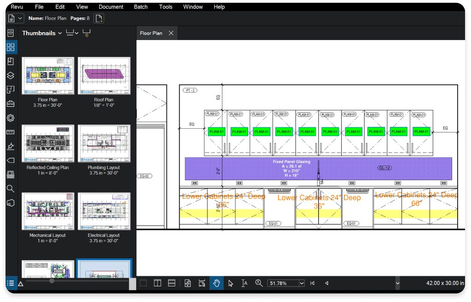Open the Document menu
This screenshot has height=302, width=471.
point(111,7)
